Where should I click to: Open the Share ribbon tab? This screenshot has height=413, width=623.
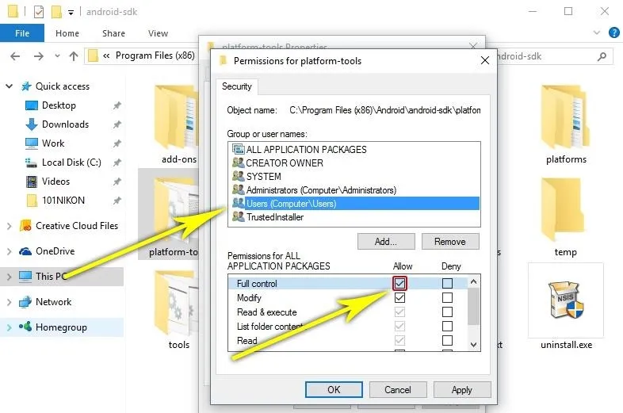(113, 33)
